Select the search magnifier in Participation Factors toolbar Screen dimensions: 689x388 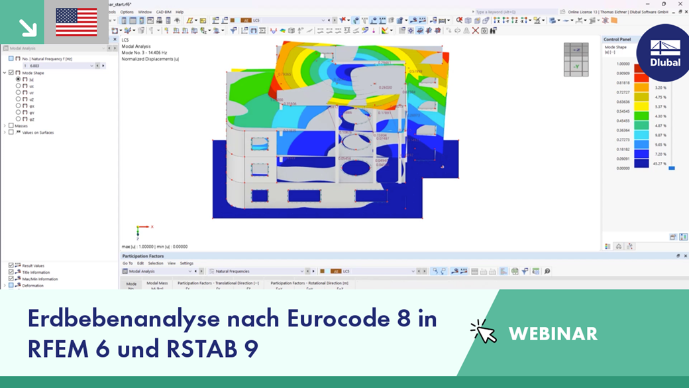pyautogui.click(x=547, y=271)
